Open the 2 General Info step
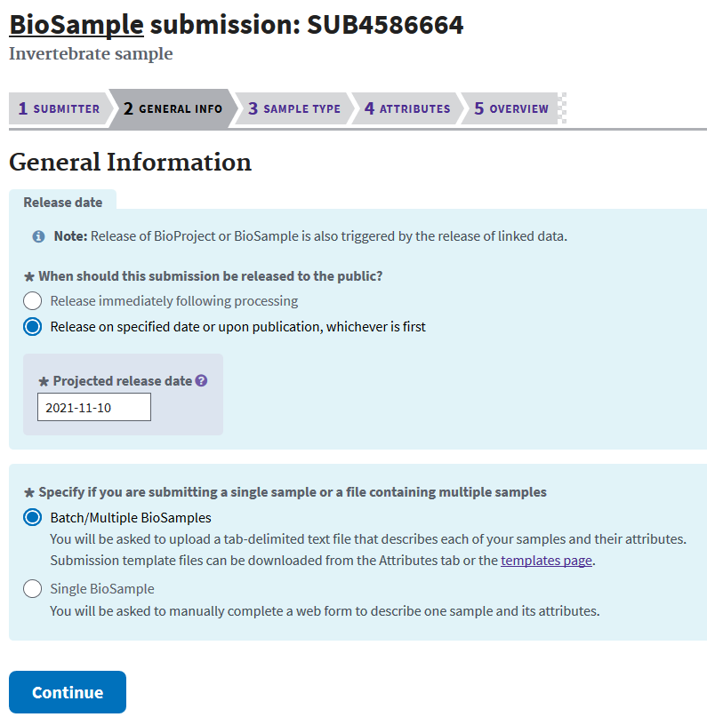Image resolution: width=707 pixels, height=725 pixels. [x=173, y=108]
